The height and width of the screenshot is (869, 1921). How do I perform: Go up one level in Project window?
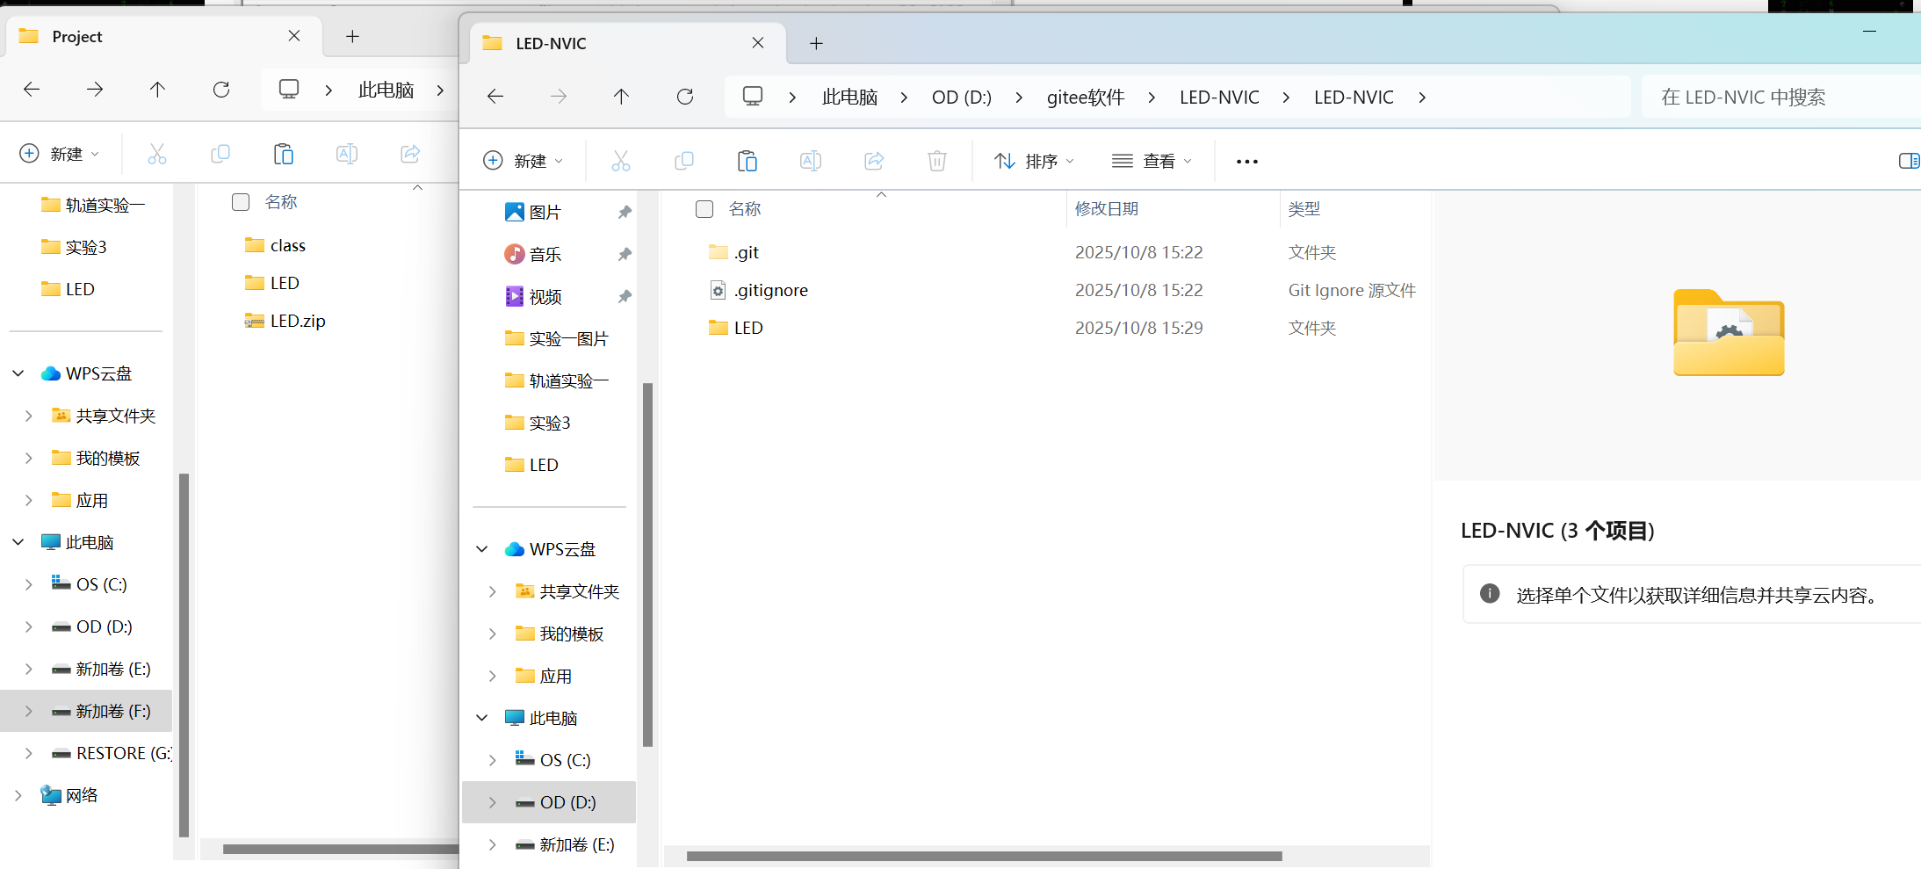click(x=157, y=90)
